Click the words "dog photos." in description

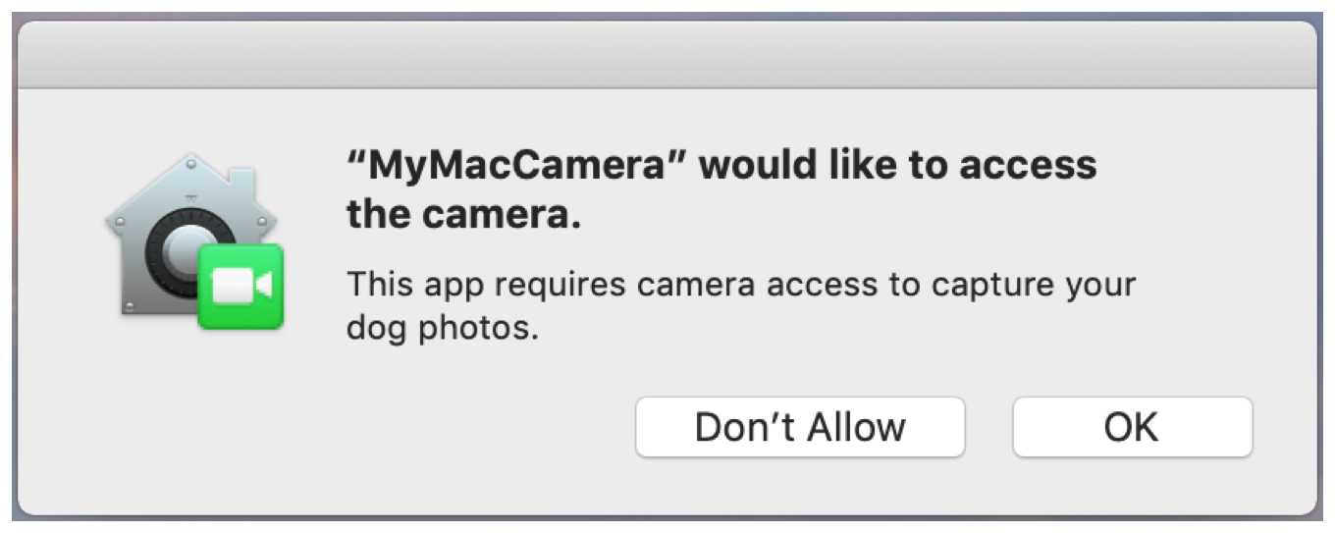[x=443, y=329]
